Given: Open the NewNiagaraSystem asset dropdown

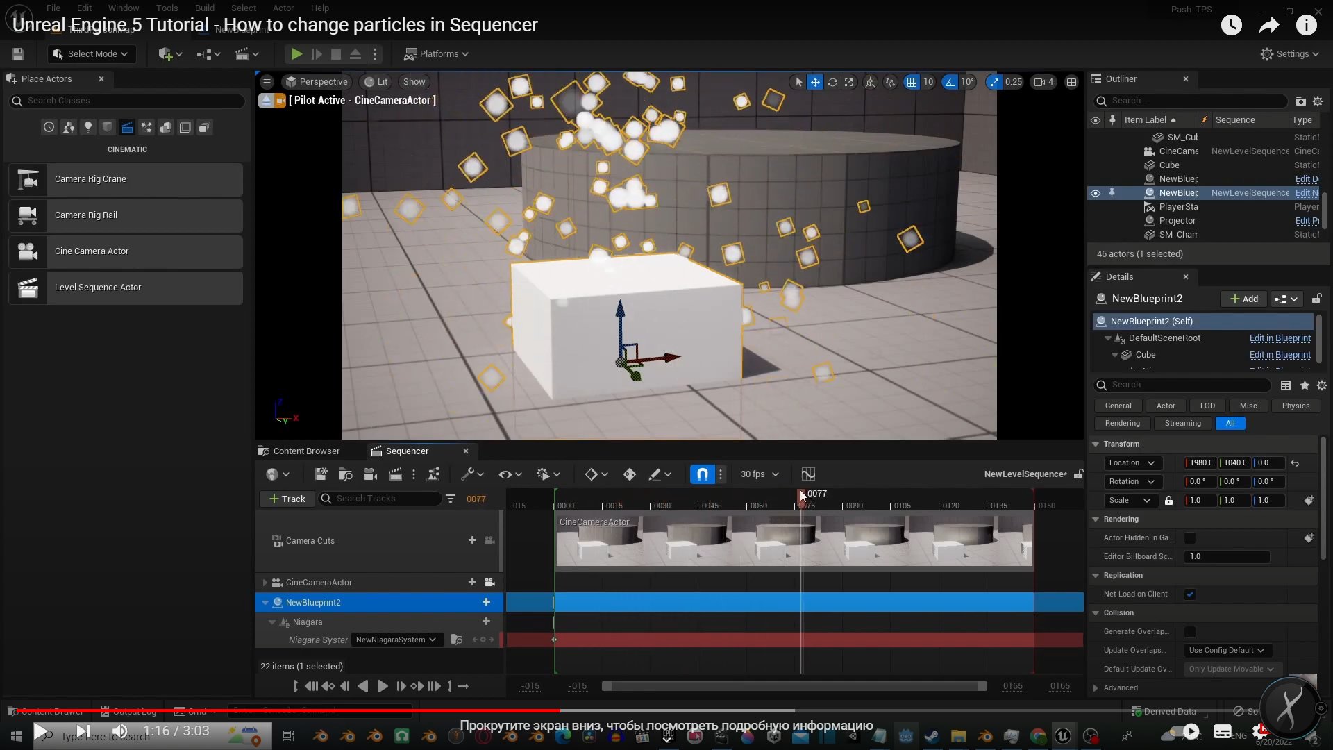Looking at the screenshot, I should 396,640.
